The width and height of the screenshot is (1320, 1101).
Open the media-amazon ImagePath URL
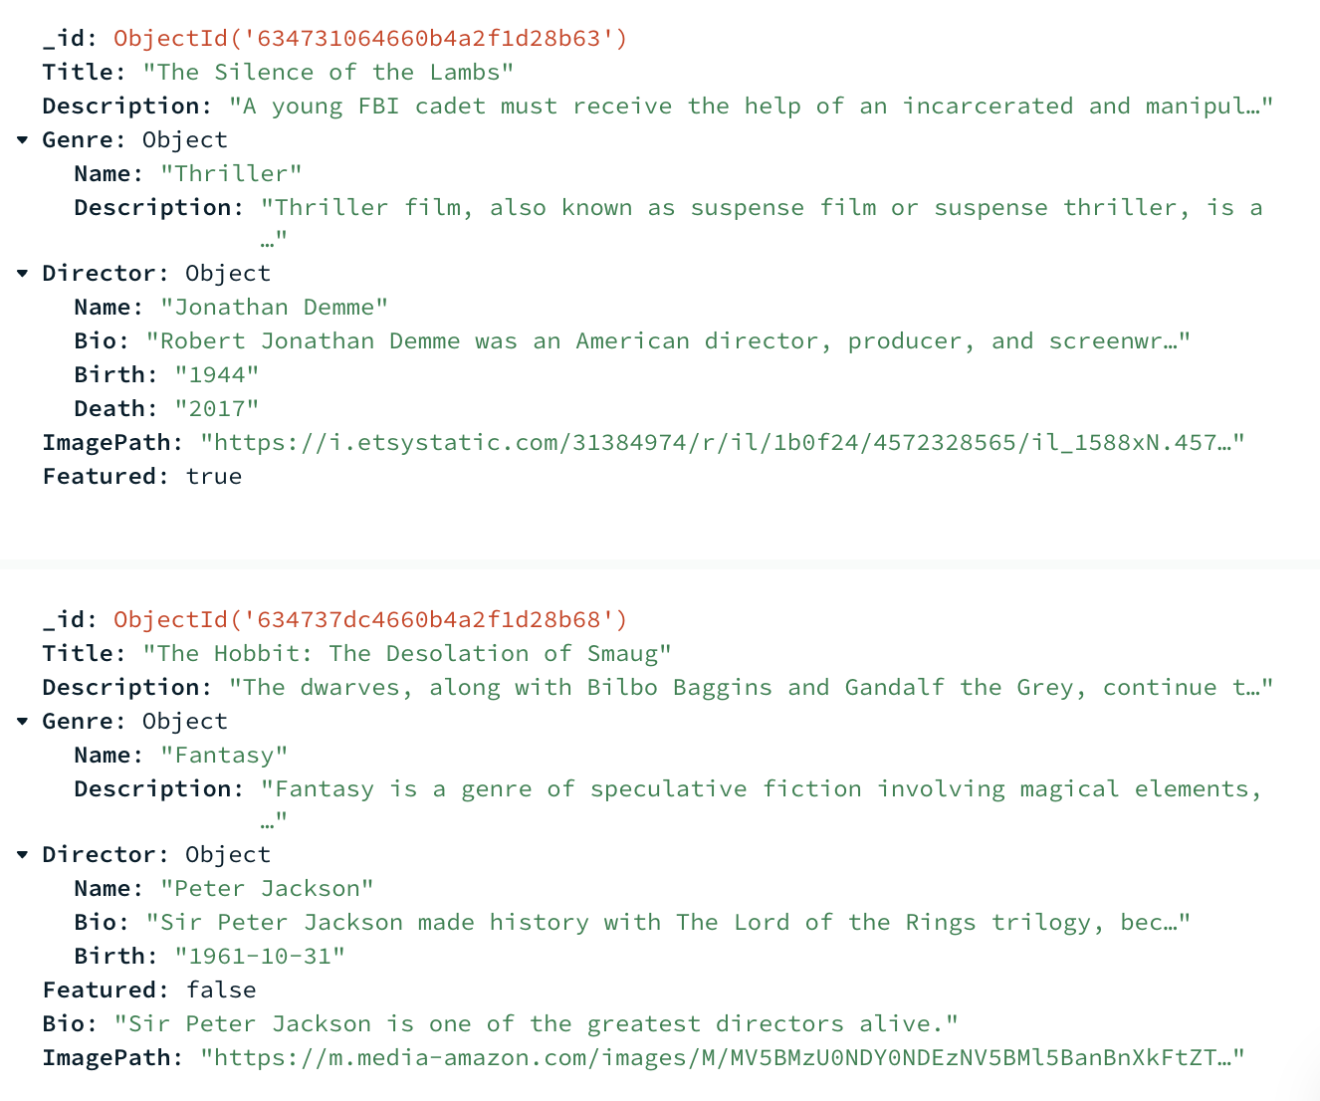click(x=722, y=1058)
